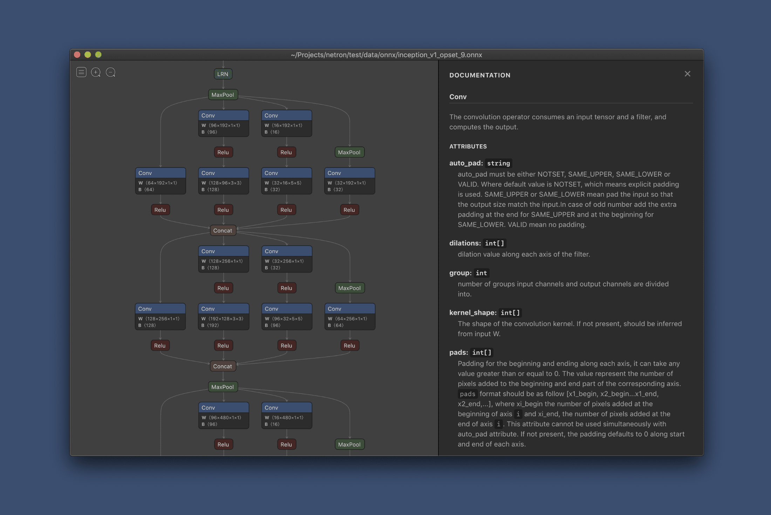Image resolution: width=771 pixels, height=515 pixels.
Task: Select Conv node with W 96×32×5×5
Action: [x=287, y=317]
